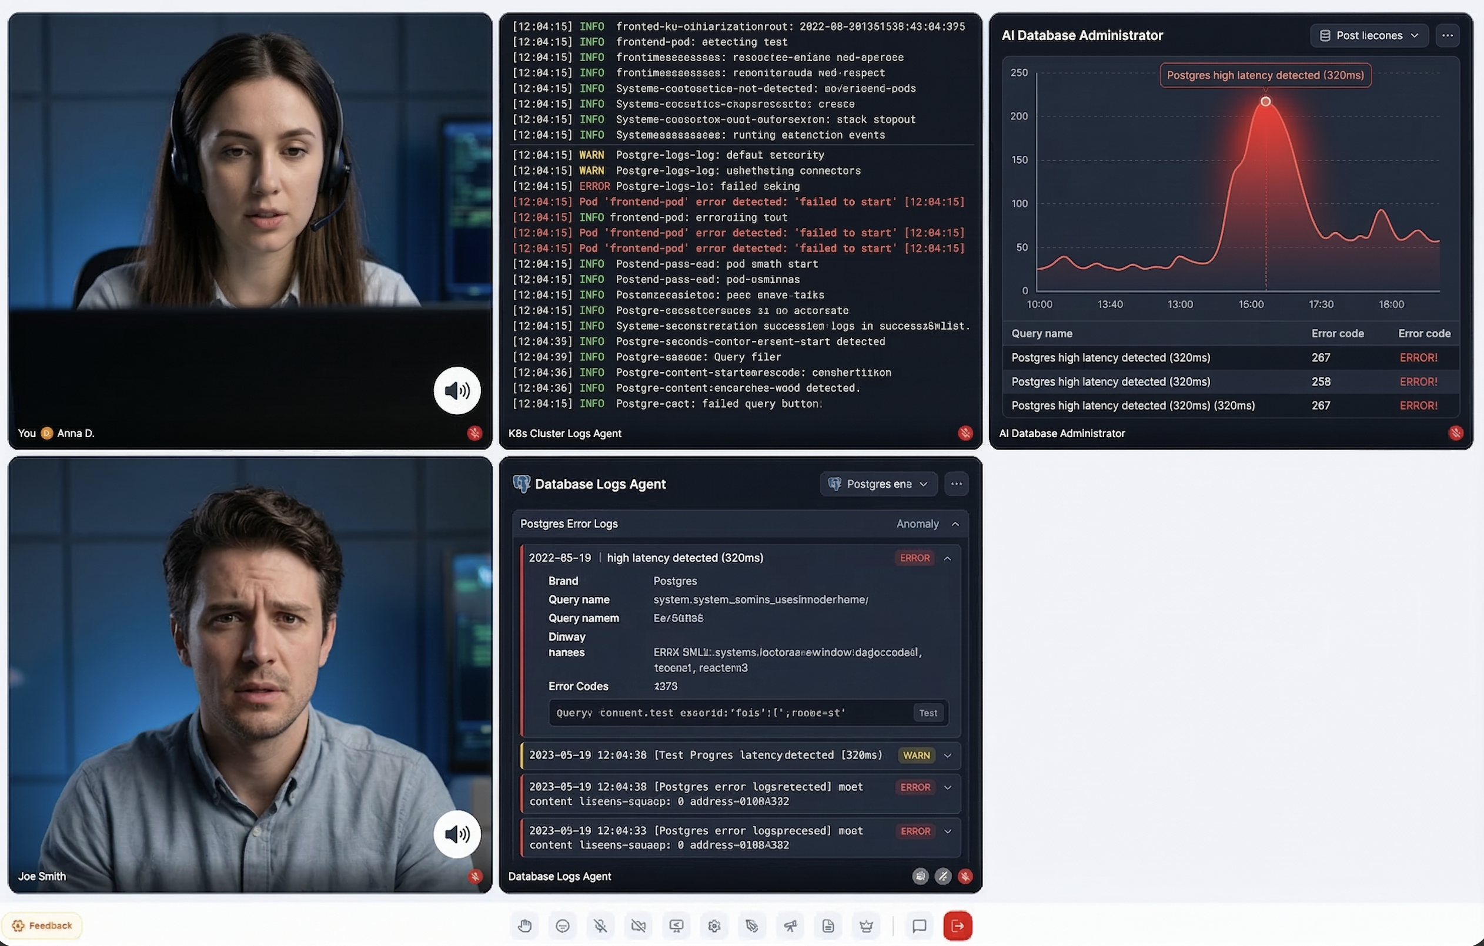Screen dimensions: 1484x946
Task: Click the raise hand icon
Action: click(524, 925)
